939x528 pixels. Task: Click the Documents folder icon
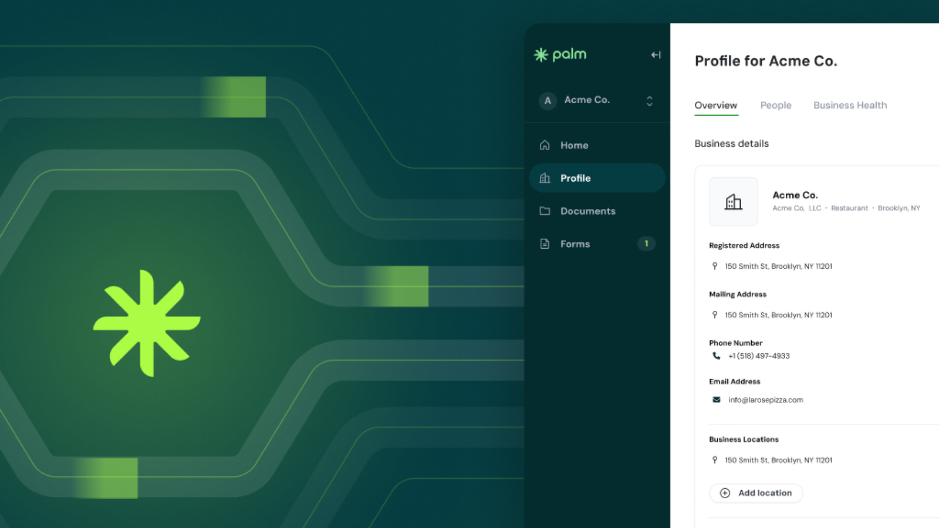[x=545, y=211]
